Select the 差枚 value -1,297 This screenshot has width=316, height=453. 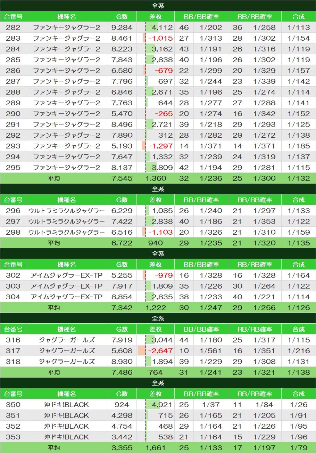pos(160,146)
